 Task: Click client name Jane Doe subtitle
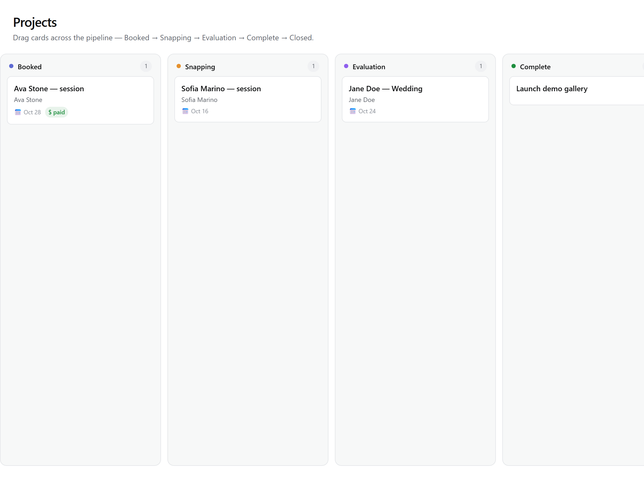click(x=362, y=100)
